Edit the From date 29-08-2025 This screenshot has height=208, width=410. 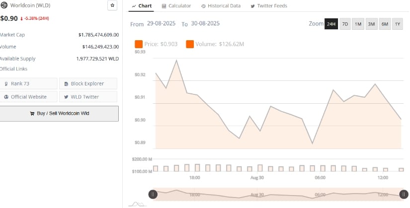[x=161, y=23]
